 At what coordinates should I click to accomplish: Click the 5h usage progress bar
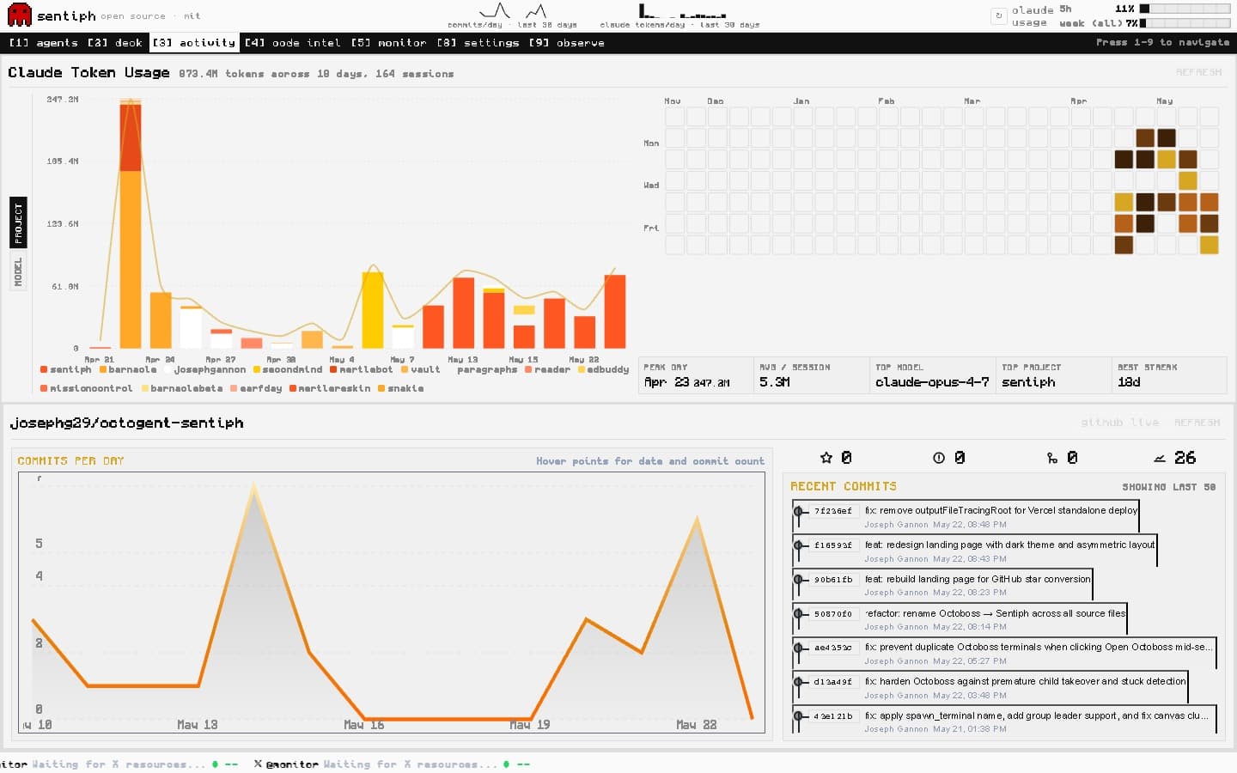coord(1185,9)
